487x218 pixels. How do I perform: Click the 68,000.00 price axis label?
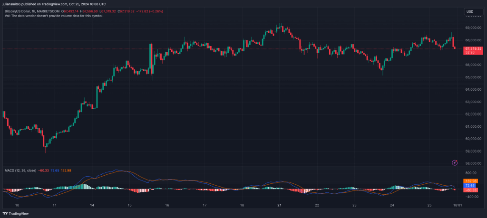pyautogui.click(x=473, y=40)
